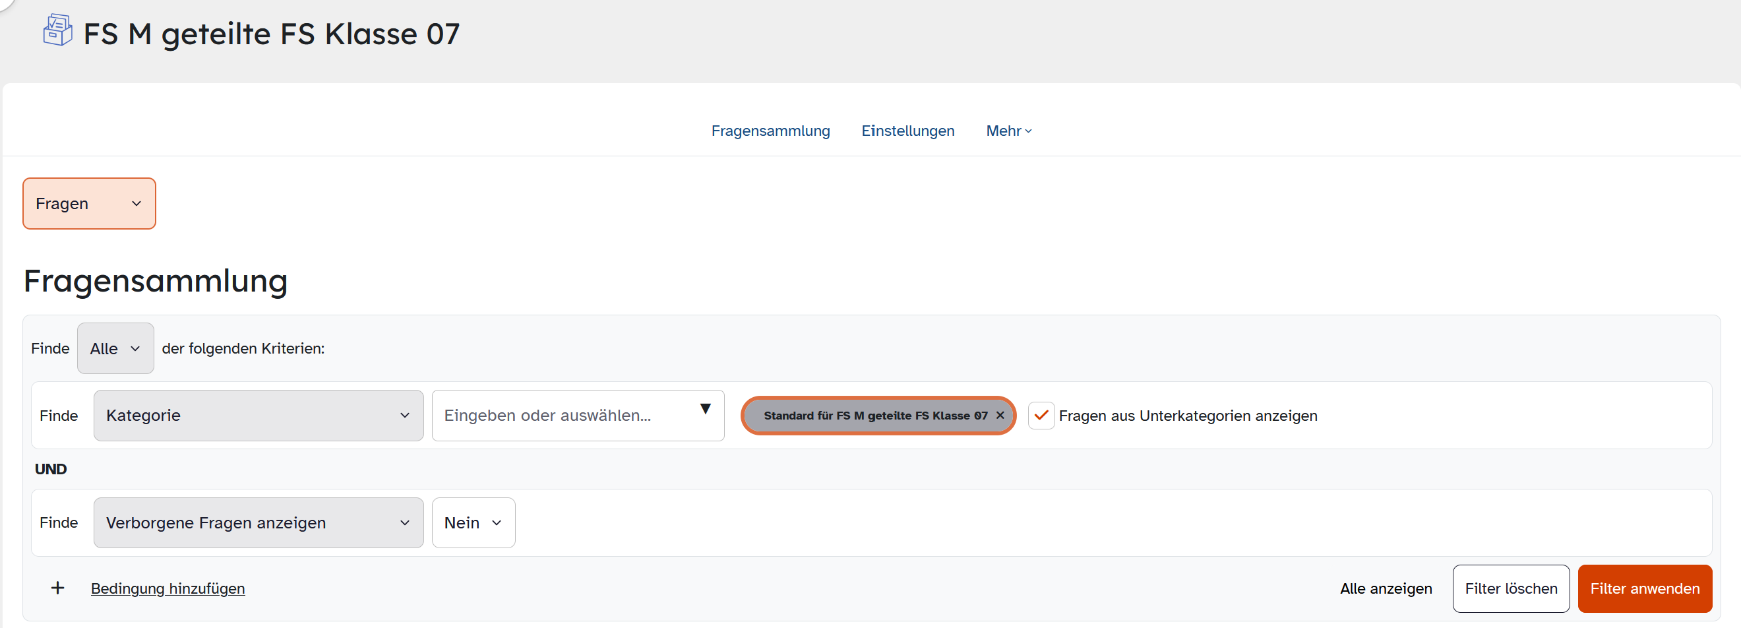Open the Kategorie filter type dropdown

pyautogui.click(x=258, y=416)
